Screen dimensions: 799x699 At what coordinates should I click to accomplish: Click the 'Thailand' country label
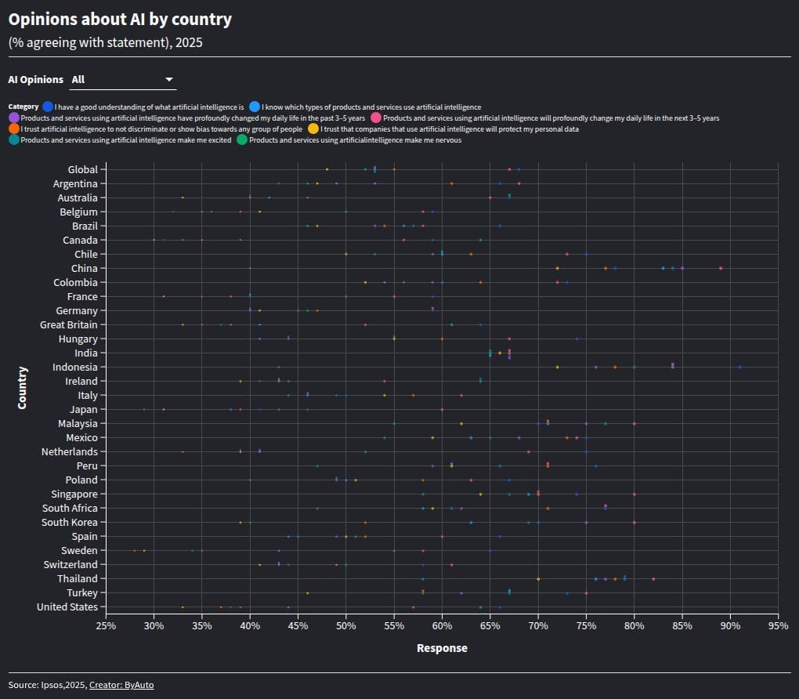[x=78, y=578]
